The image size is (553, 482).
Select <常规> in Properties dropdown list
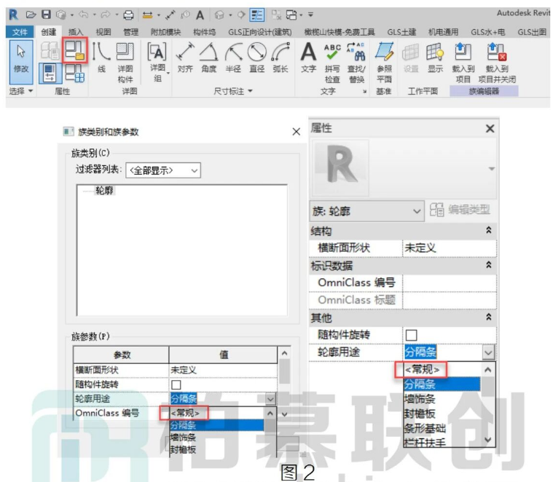422,370
